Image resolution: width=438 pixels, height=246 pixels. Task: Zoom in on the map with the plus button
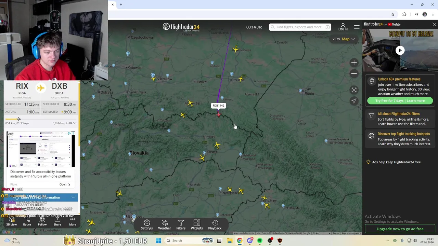tap(354, 63)
